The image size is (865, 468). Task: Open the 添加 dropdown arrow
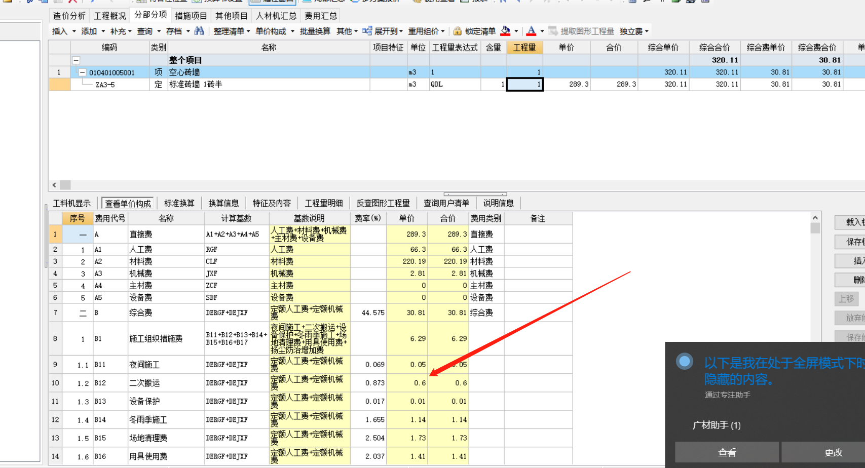pyautogui.click(x=103, y=31)
